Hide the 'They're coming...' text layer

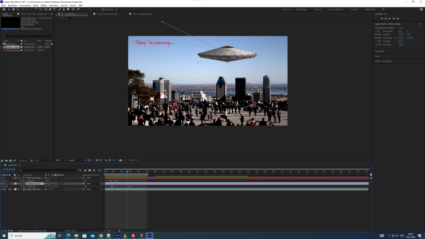2,178
